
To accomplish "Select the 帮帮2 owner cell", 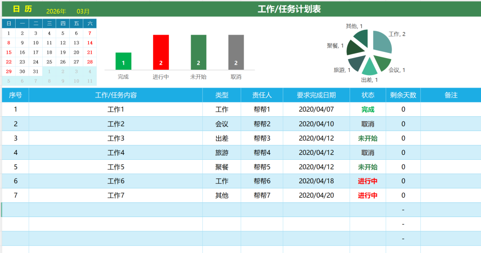I will (x=262, y=124).
